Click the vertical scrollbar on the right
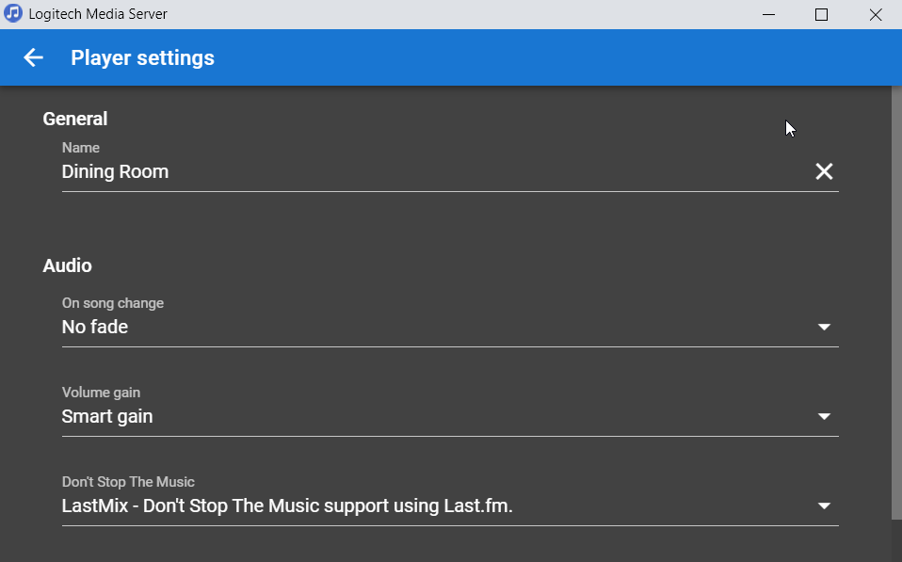Image resolution: width=902 pixels, height=562 pixels. click(x=896, y=301)
